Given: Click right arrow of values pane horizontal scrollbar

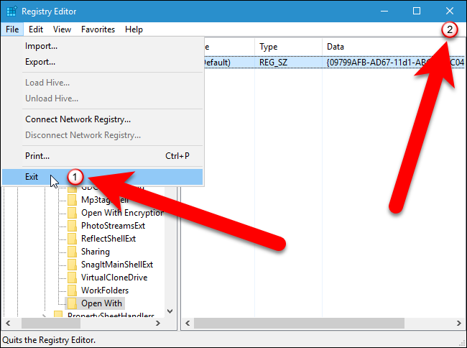Looking at the screenshot, I should point(459,324).
